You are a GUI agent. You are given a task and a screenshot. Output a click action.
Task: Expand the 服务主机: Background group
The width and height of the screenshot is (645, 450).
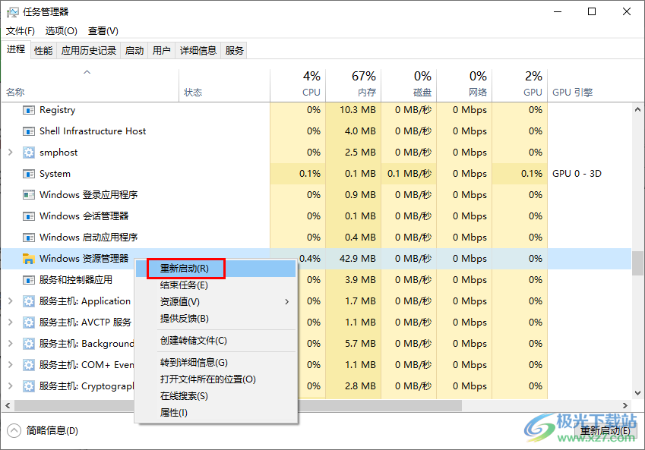11,344
